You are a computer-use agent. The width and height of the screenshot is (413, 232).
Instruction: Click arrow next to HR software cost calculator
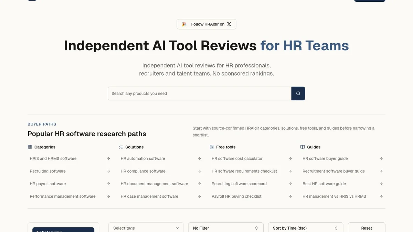(x=290, y=158)
